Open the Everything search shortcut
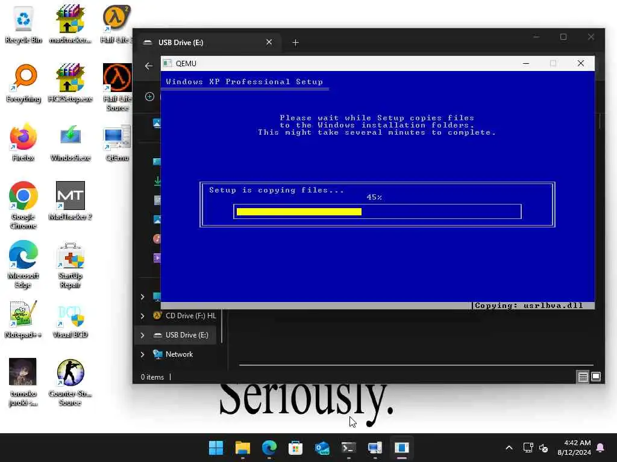The width and height of the screenshot is (617, 462). click(23, 82)
